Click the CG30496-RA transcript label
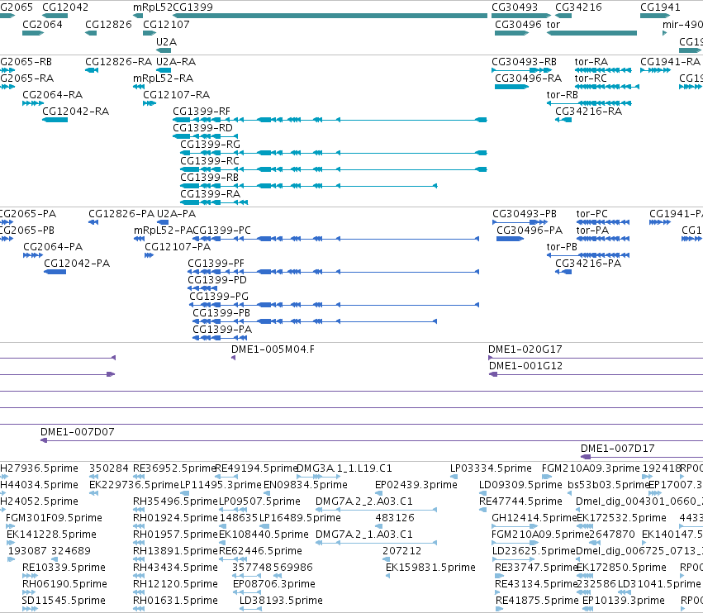 click(x=528, y=78)
